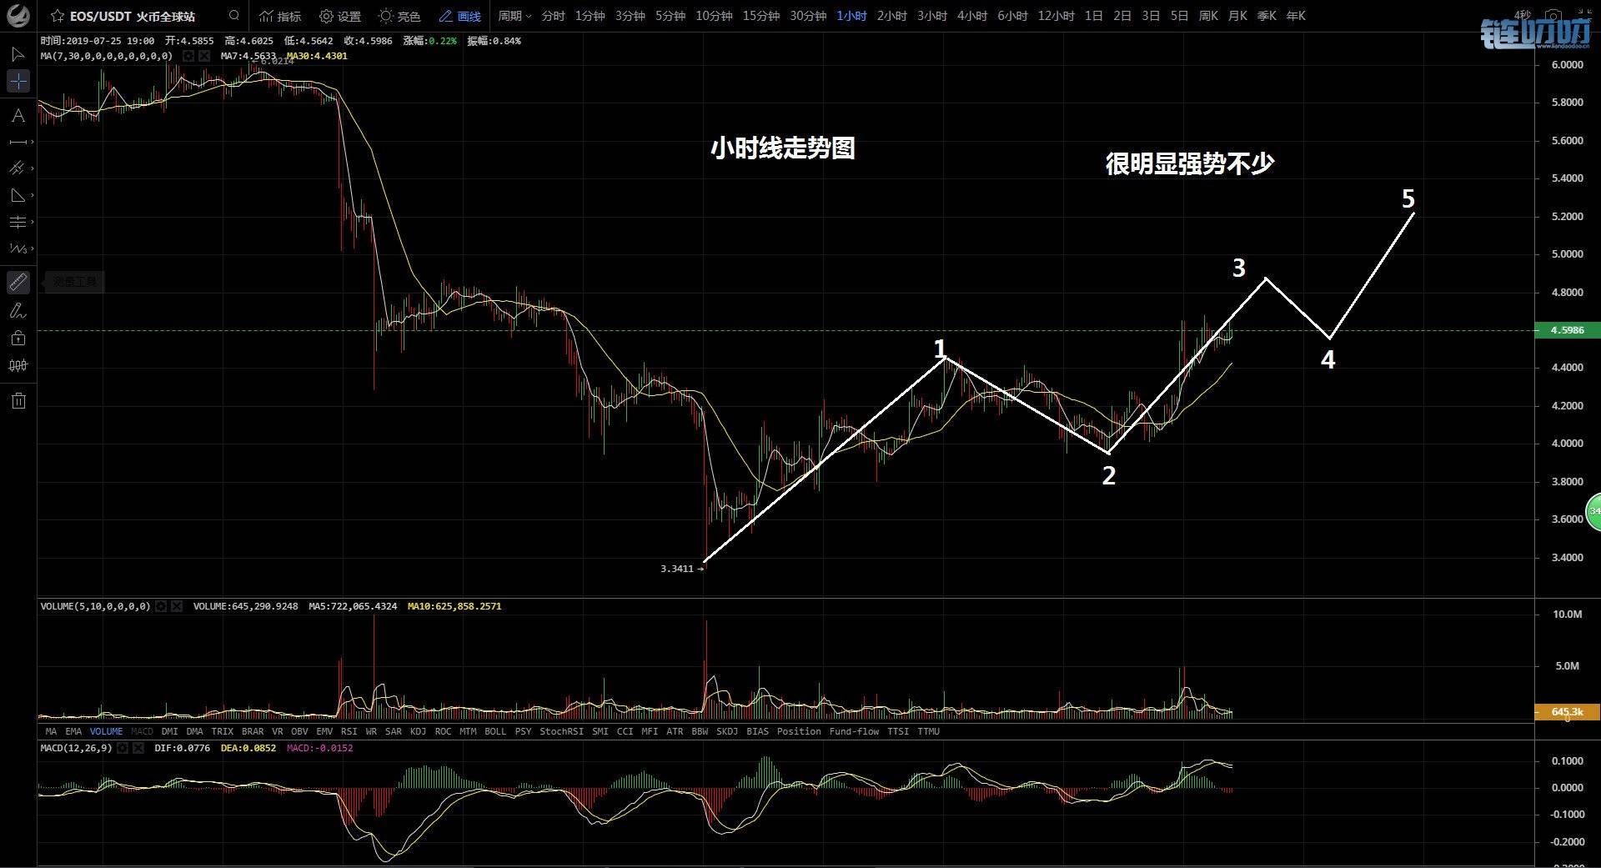
Task: Select the freehand pencil drawing tool
Action: pos(18,311)
